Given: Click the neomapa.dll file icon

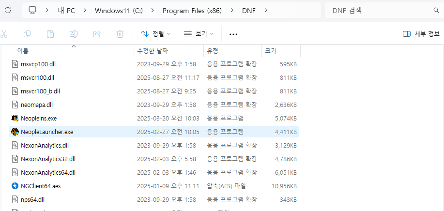Looking at the screenshot, I should click(15, 105).
